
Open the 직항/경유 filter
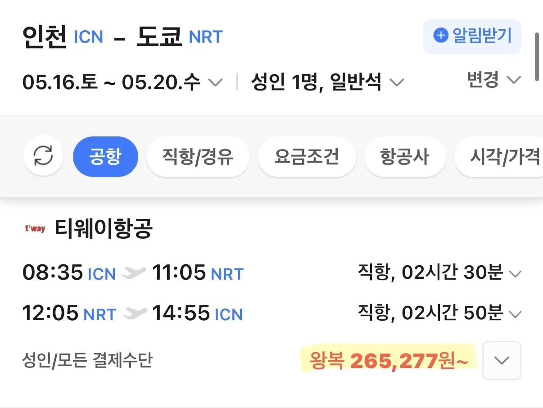coord(198,156)
